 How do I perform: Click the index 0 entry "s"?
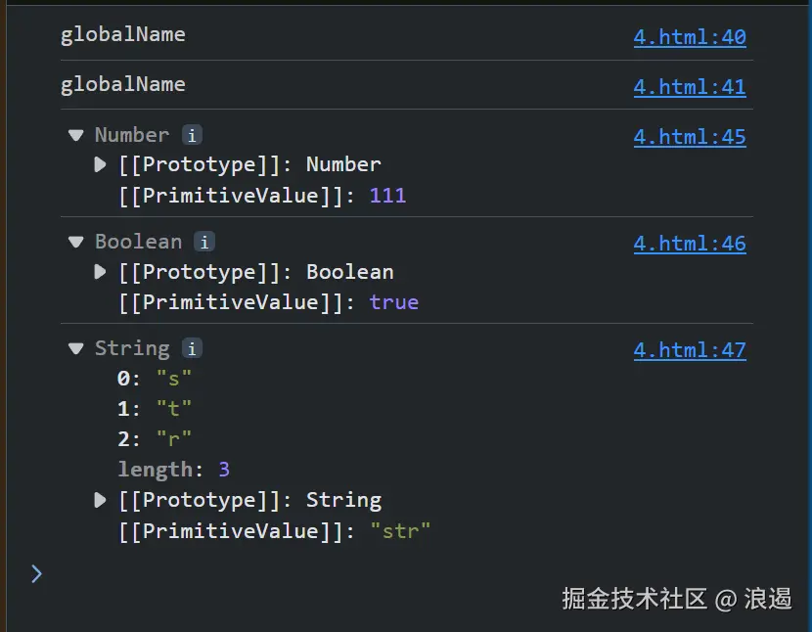tap(156, 379)
